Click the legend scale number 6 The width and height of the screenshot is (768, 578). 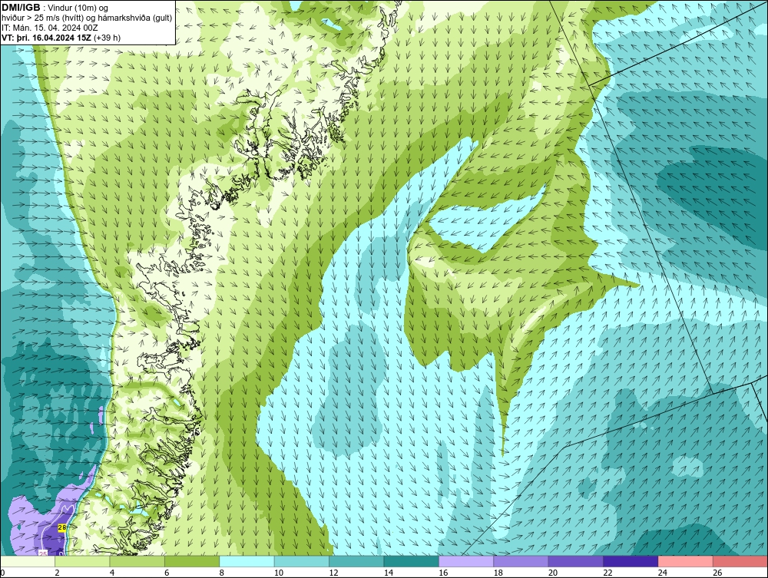(x=167, y=573)
